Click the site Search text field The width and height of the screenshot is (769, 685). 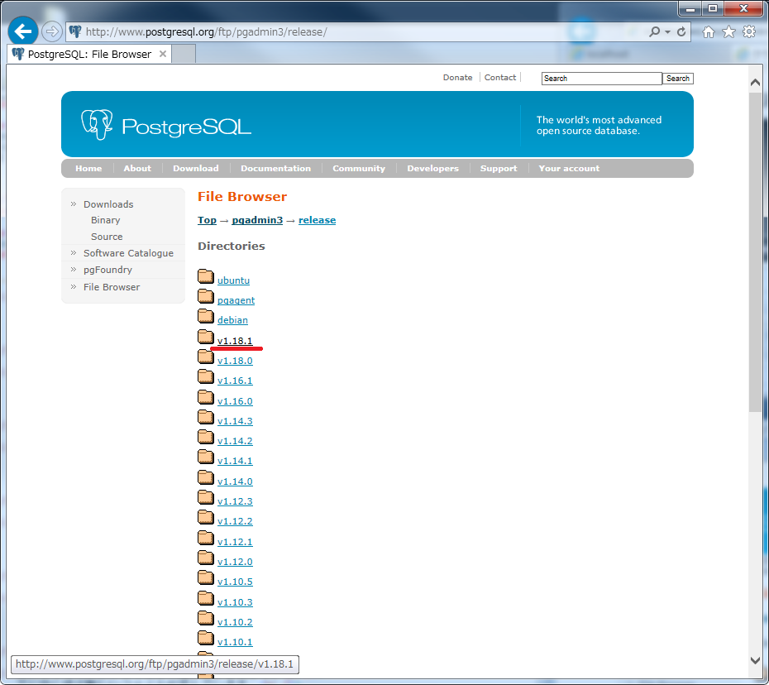[601, 79]
